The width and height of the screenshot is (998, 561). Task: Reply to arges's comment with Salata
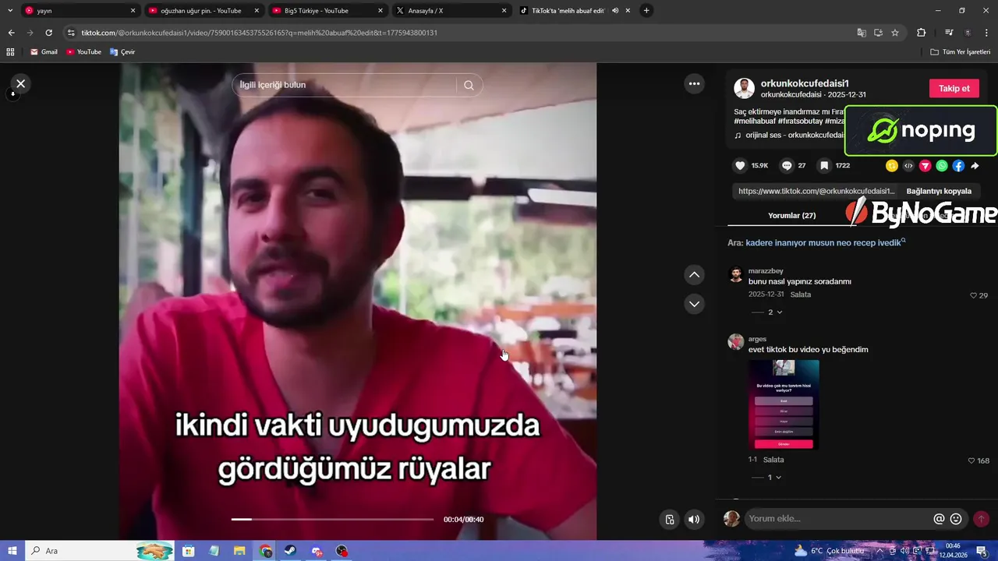[773, 460]
